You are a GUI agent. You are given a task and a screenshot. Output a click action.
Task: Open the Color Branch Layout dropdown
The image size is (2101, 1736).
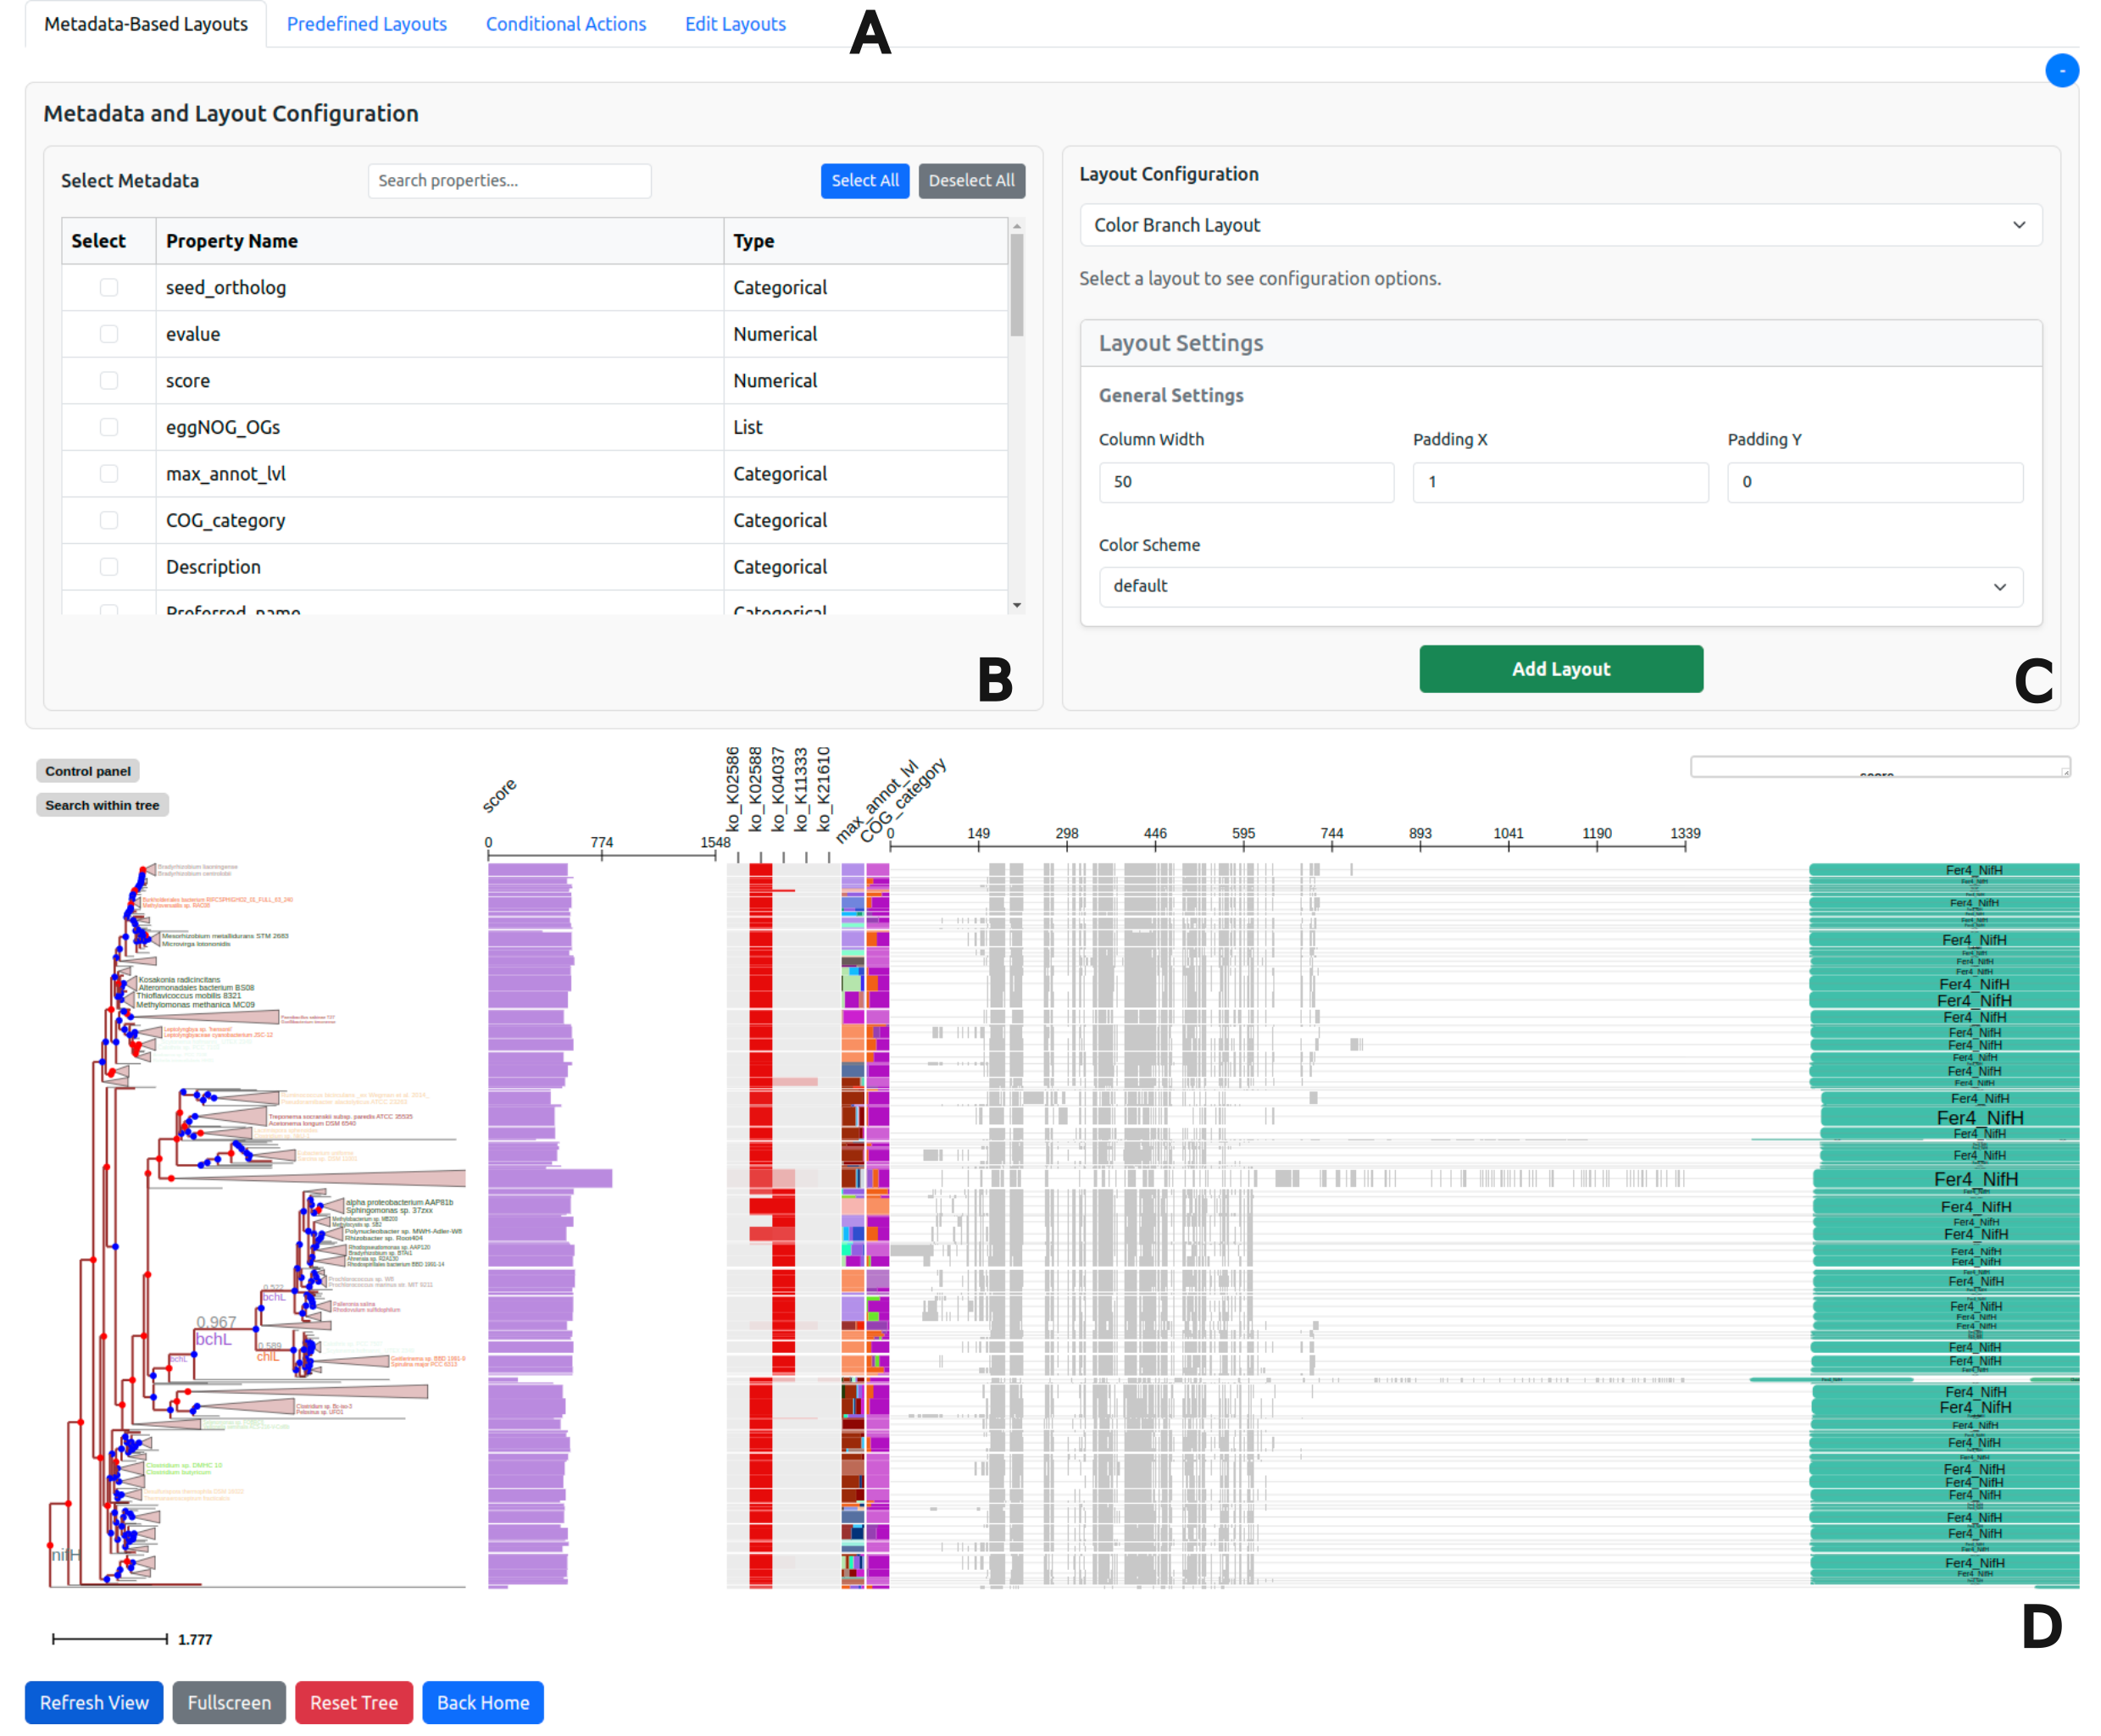(x=1559, y=226)
